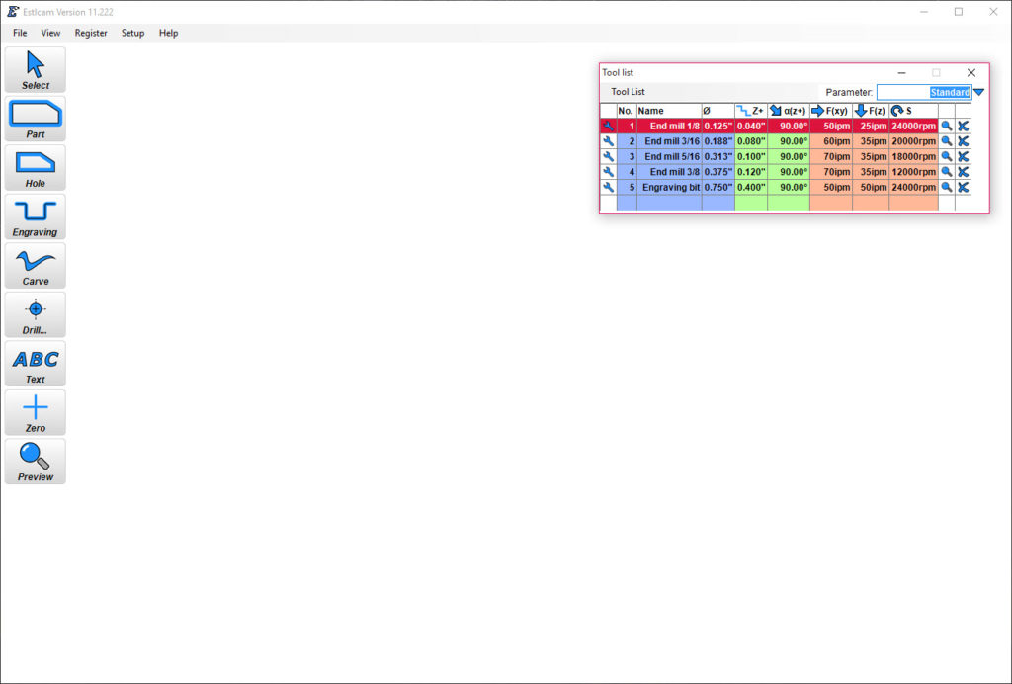Click the 0.313" diameter cell
Image resolution: width=1012 pixels, height=684 pixels.
tap(717, 157)
